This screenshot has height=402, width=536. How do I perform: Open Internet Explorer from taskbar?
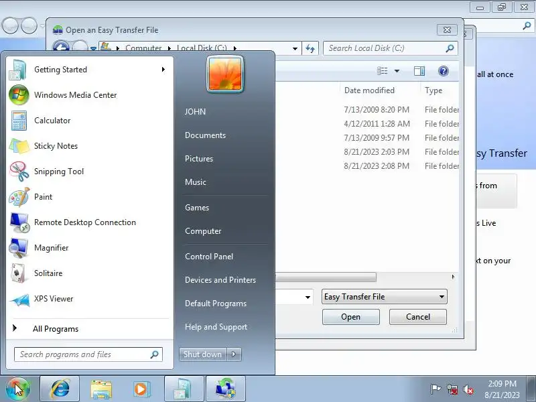(60, 389)
